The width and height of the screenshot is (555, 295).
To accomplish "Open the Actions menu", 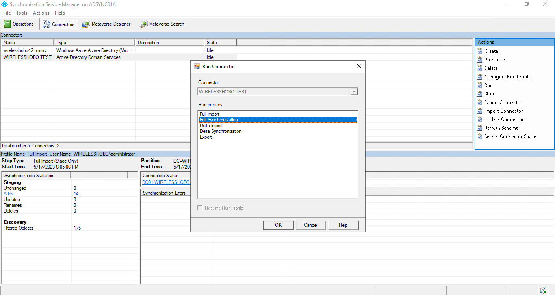I will [x=41, y=13].
